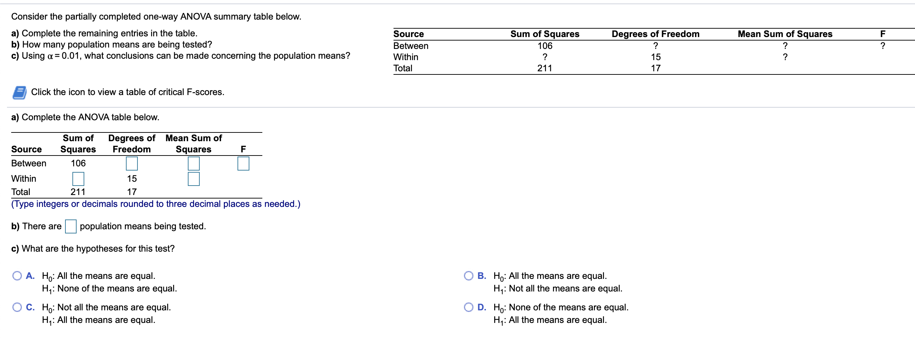The height and width of the screenshot is (339, 915).
Task: Click the F statistic input box
Action: (243, 164)
